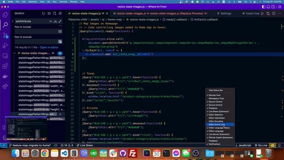The height and width of the screenshot is (160, 284).
Task: Open the Live Share view in the activity bar
Action: pos(5,86)
